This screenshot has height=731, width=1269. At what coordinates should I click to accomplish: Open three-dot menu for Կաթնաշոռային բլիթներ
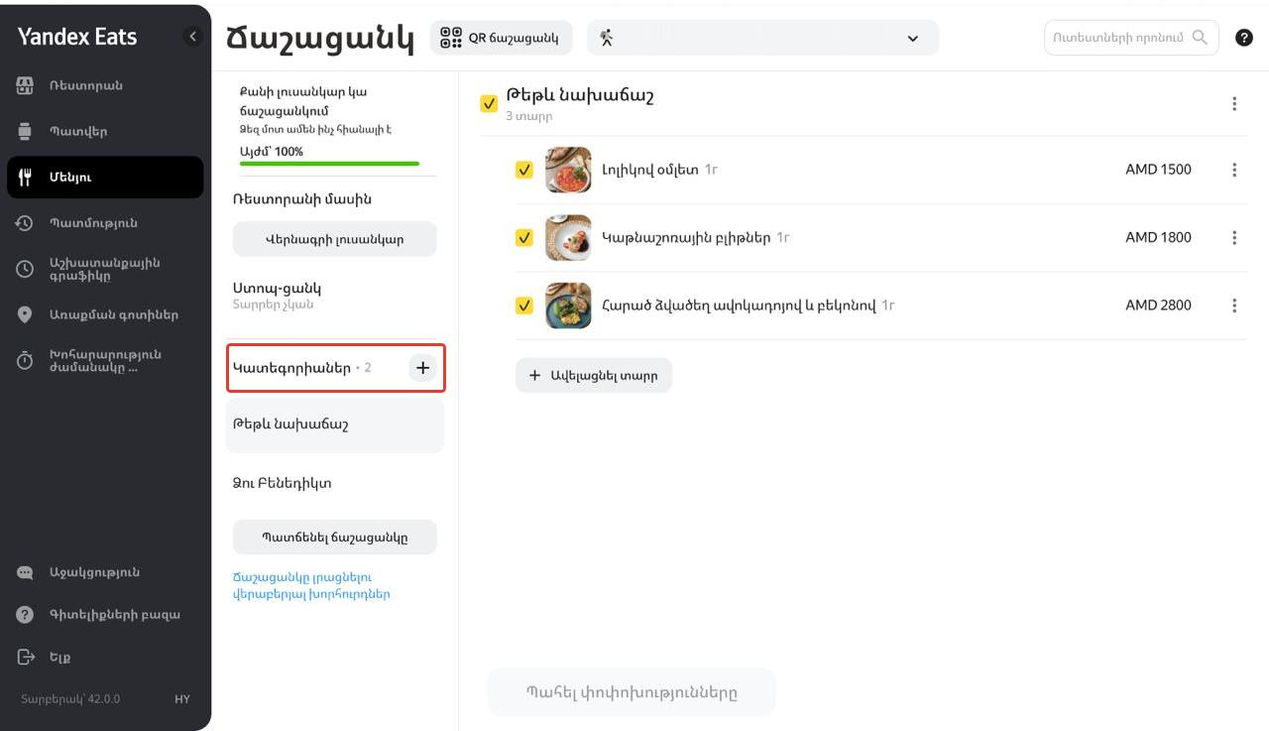(1234, 238)
